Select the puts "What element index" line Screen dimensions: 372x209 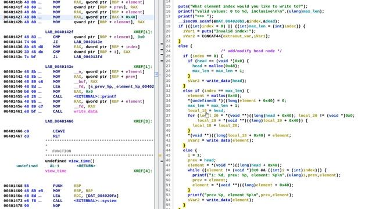pyautogui.click(x=243, y=6)
